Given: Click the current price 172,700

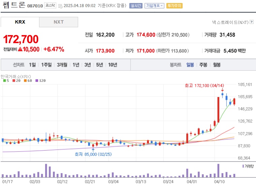Looking at the screenshot, I should [21, 39].
